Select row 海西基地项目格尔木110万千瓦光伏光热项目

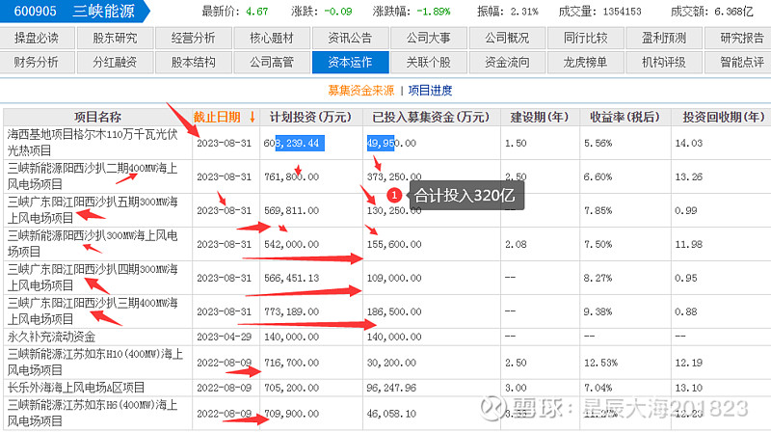(x=387, y=143)
